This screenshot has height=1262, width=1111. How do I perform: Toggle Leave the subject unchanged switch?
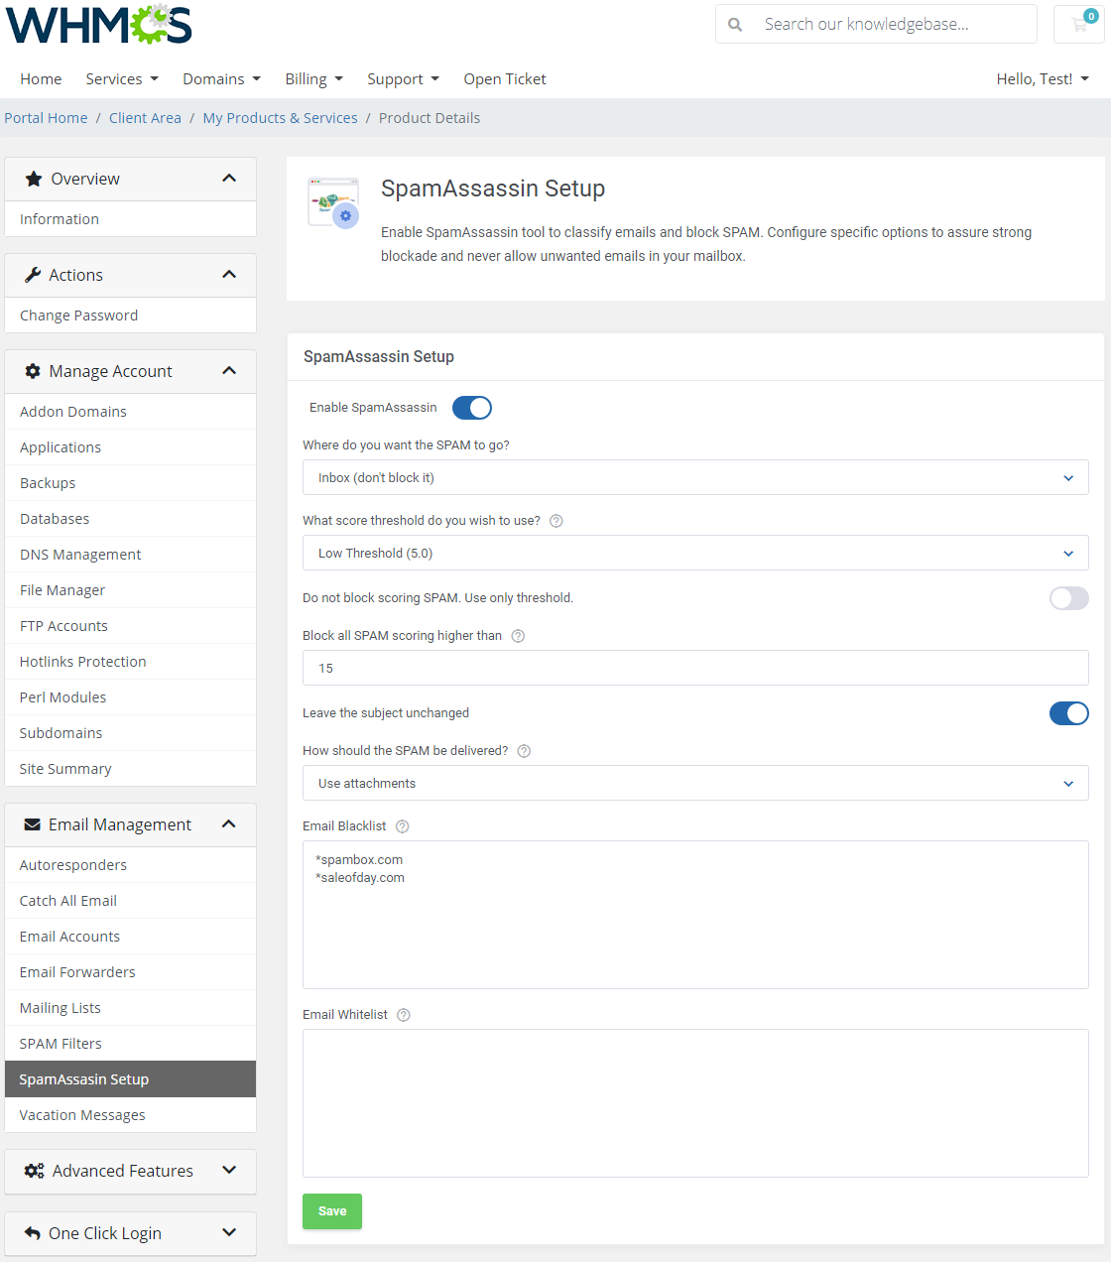tap(1068, 713)
